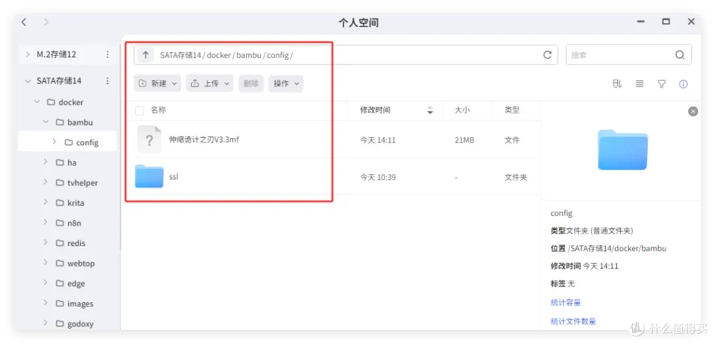Click the docker breadcrumb in path bar
The width and height of the screenshot is (714, 343).
coord(219,55)
